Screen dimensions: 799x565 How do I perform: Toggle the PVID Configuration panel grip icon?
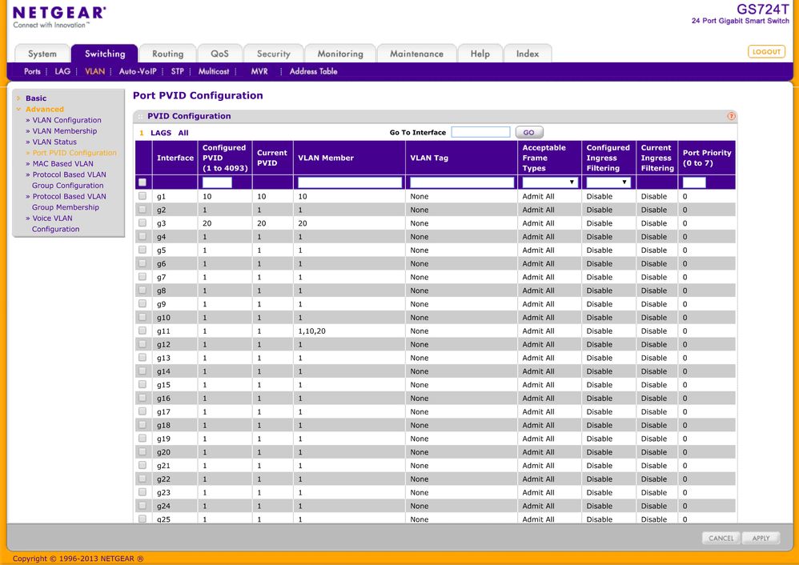140,117
